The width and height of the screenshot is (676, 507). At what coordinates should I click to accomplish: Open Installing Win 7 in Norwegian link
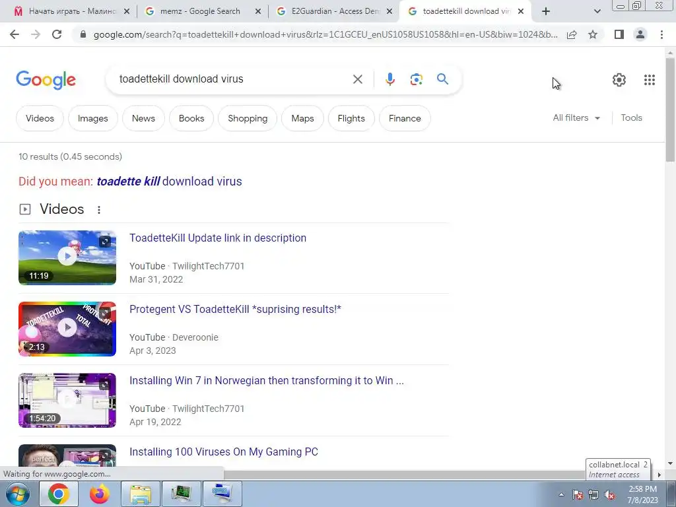[x=267, y=381]
